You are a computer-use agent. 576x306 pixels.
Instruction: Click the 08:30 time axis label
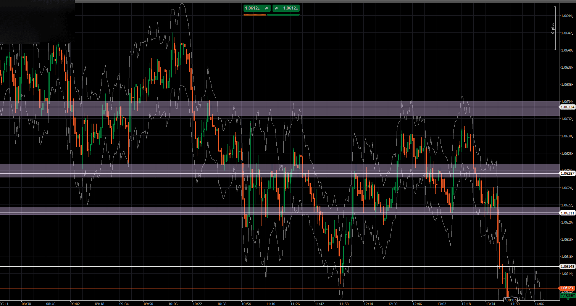[x=26, y=304]
